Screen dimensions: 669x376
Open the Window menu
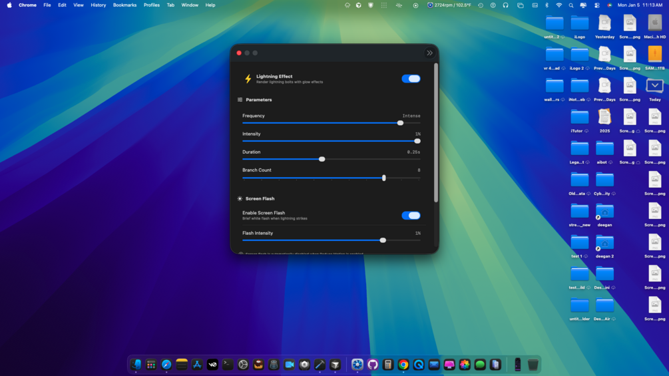click(190, 5)
